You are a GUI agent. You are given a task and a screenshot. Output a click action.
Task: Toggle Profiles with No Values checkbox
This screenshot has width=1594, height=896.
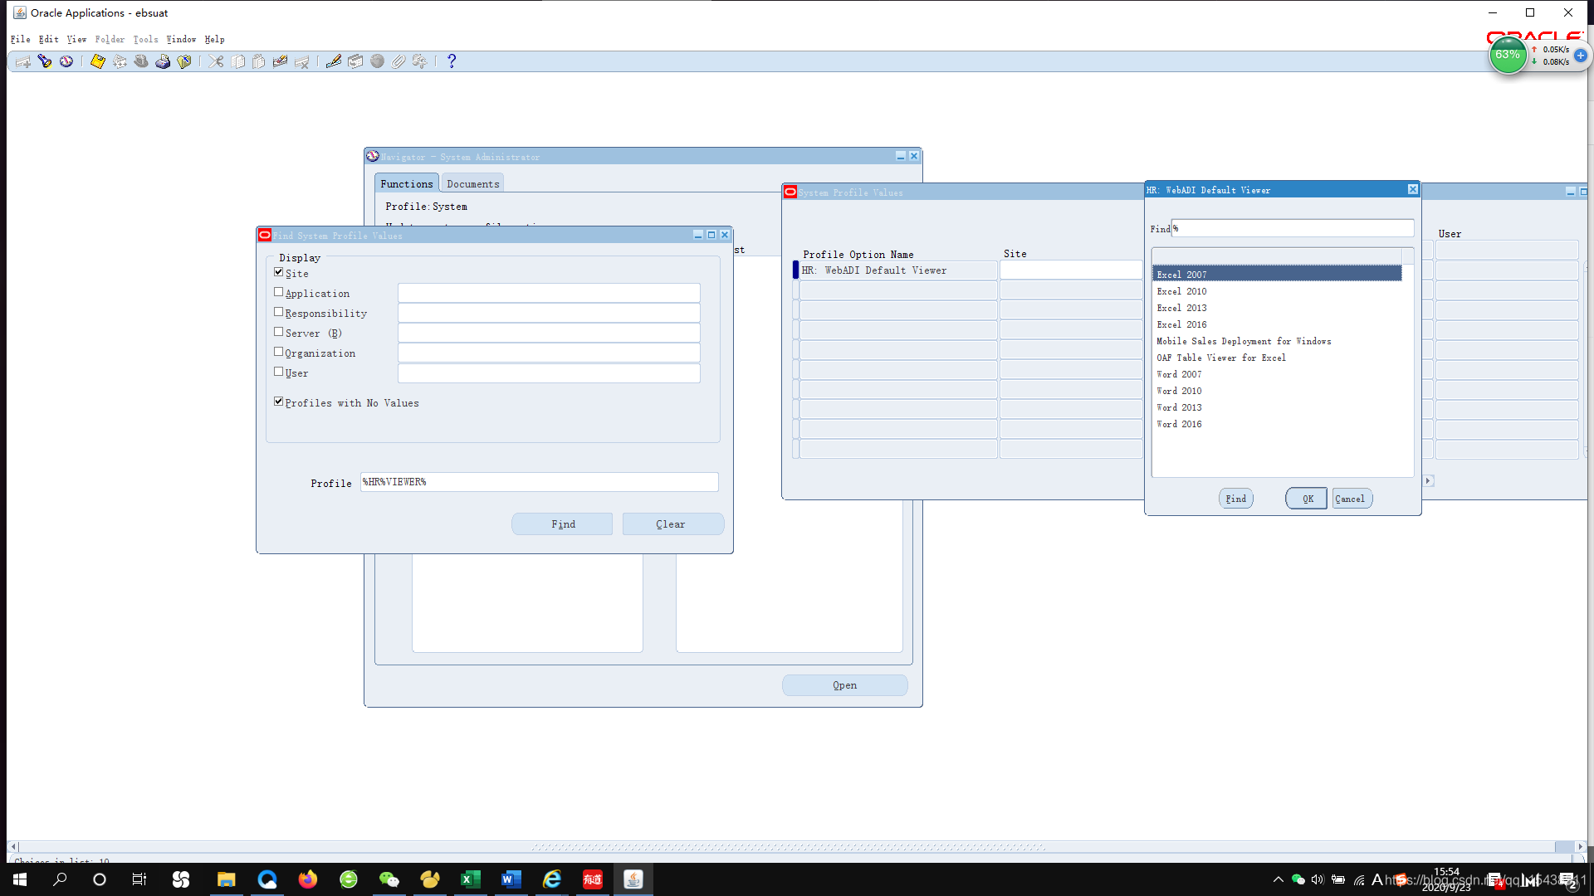click(x=279, y=402)
